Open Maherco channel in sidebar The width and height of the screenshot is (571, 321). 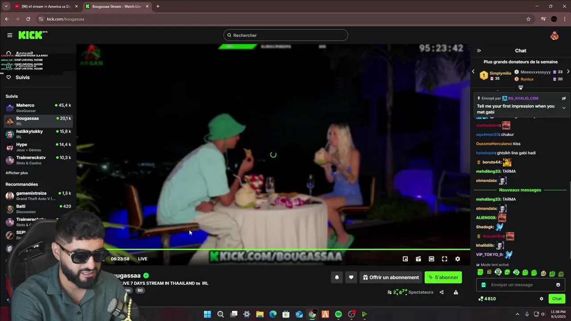pyautogui.click(x=38, y=108)
